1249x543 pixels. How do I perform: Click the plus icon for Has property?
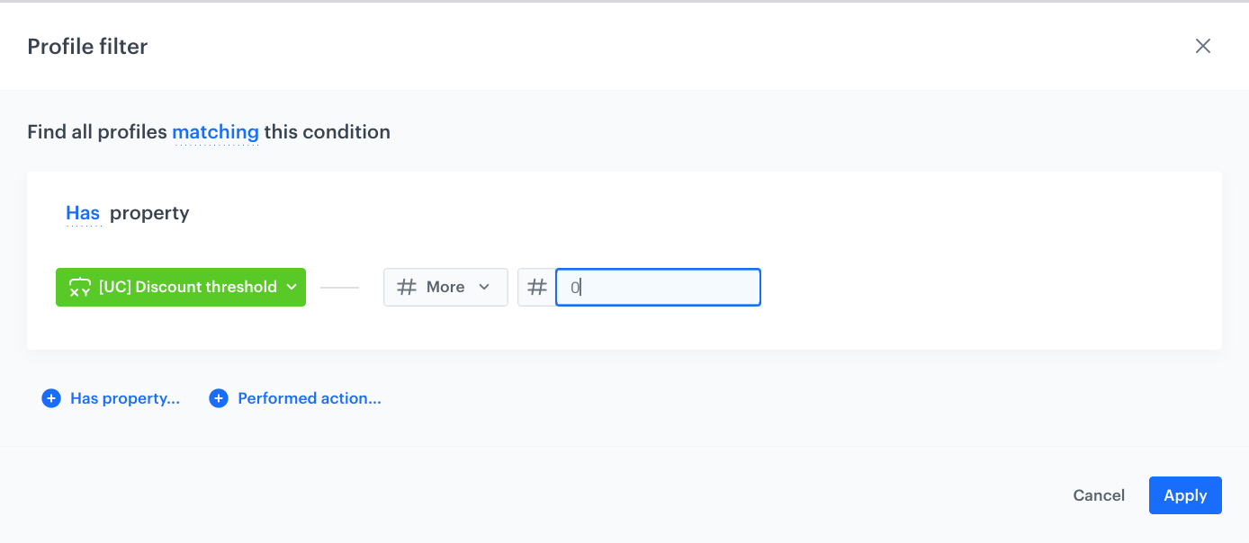point(51,398)
